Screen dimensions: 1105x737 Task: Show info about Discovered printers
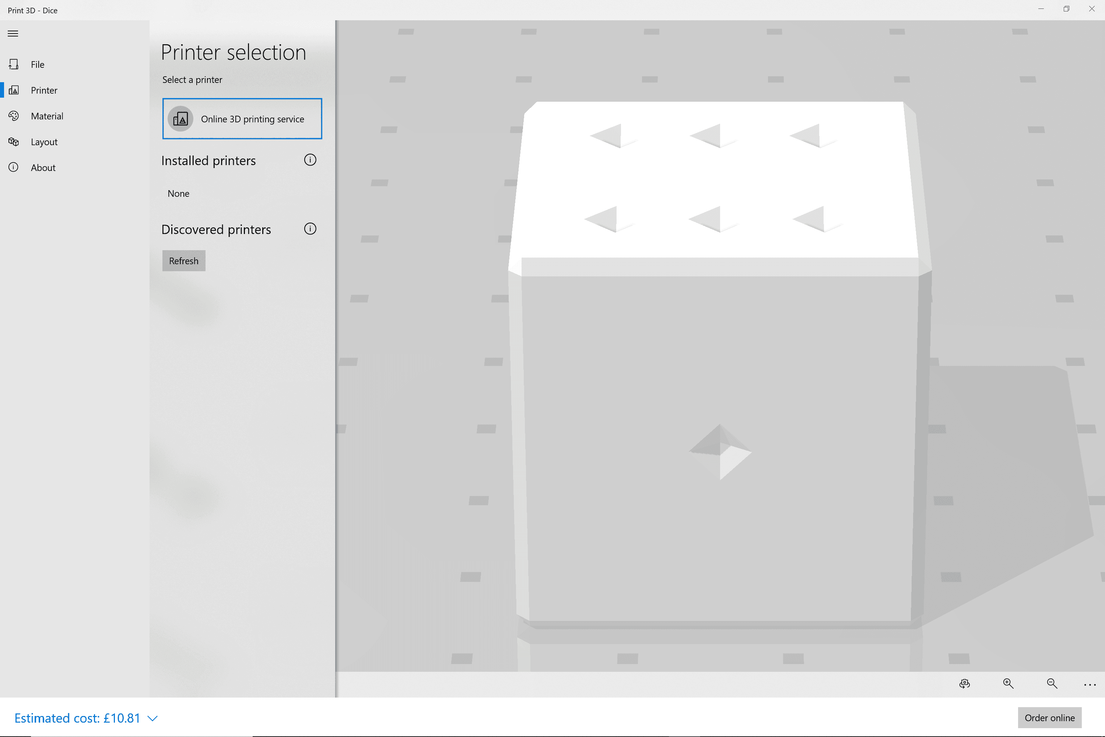310,229
